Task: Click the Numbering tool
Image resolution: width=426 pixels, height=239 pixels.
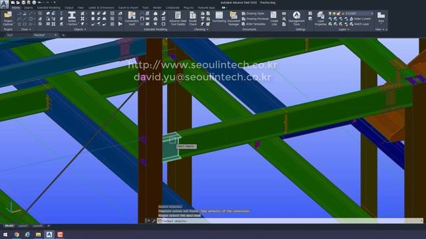Action: click(x=219, y=17)
